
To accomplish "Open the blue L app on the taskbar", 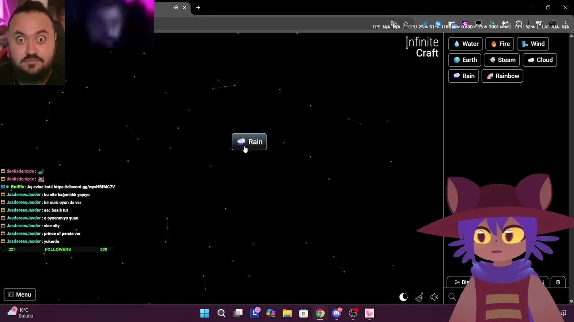I will coord(255,313).
